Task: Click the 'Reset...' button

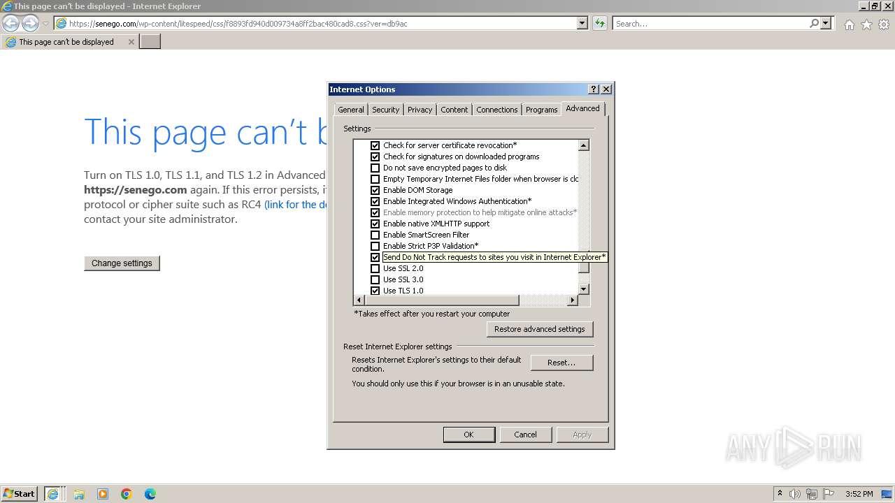Action: 561,363
